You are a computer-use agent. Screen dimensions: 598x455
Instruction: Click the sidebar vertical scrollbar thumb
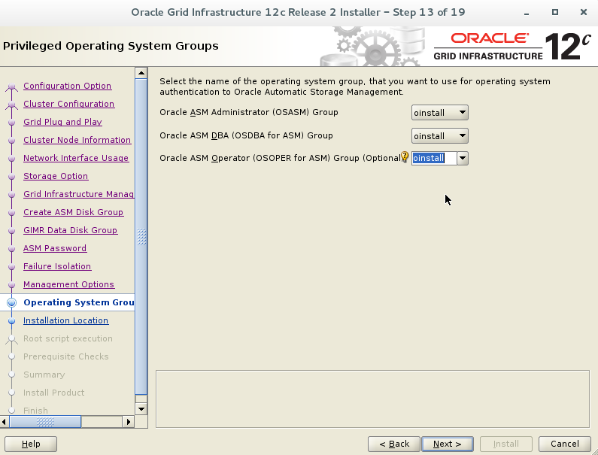coord(141,236)
